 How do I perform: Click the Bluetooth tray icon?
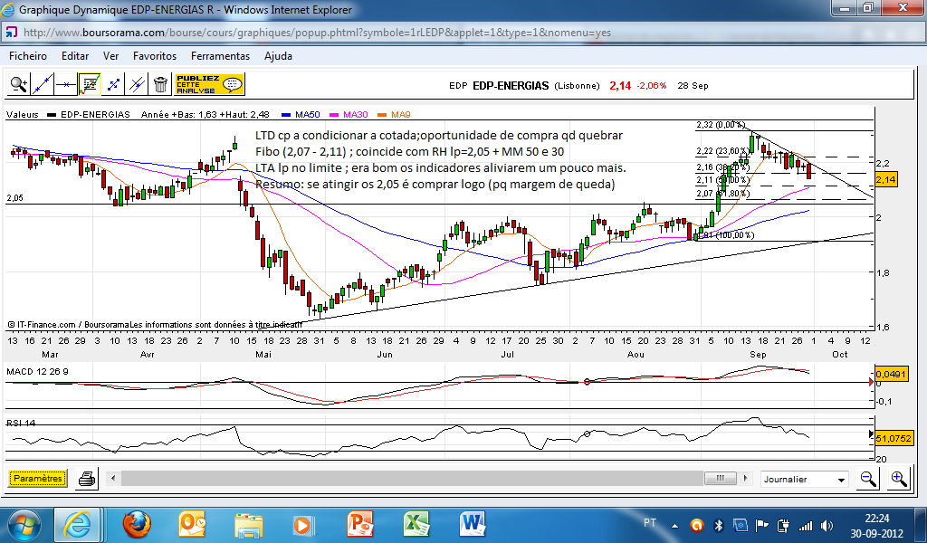pos(719,525)
